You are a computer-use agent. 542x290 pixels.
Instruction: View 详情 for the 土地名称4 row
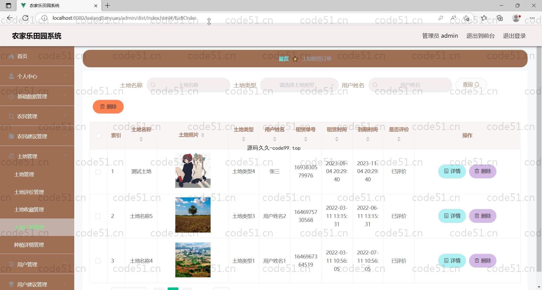pos(452,261)
